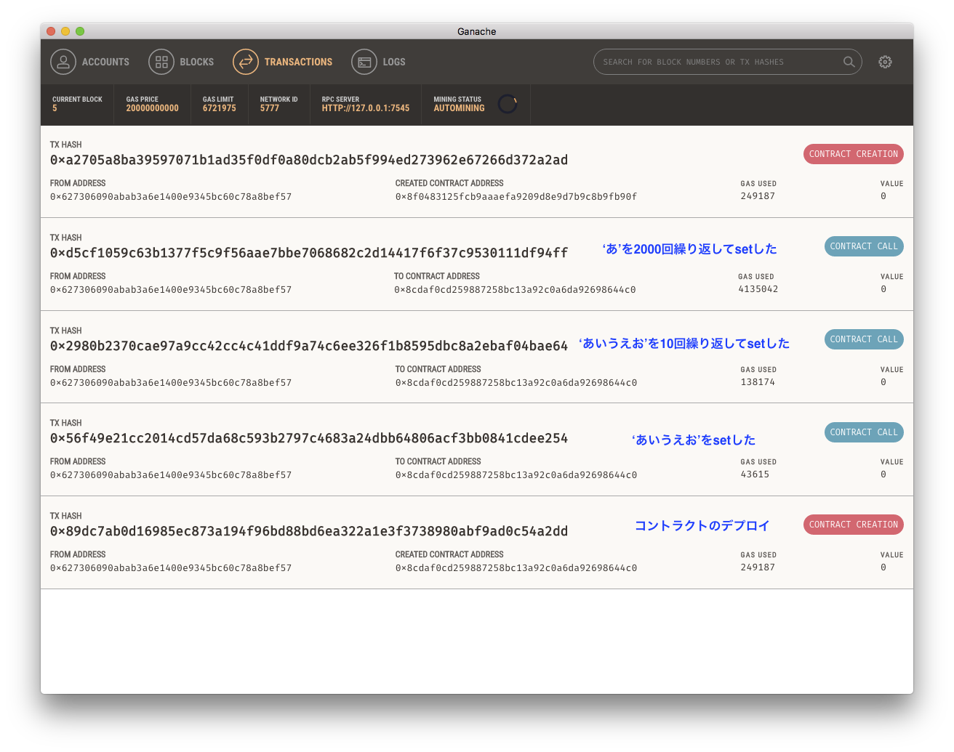Image resolution: width=954 pixels, height=752 pixels.
Task: Click the search magnifier icon
Action: point(849,62)
